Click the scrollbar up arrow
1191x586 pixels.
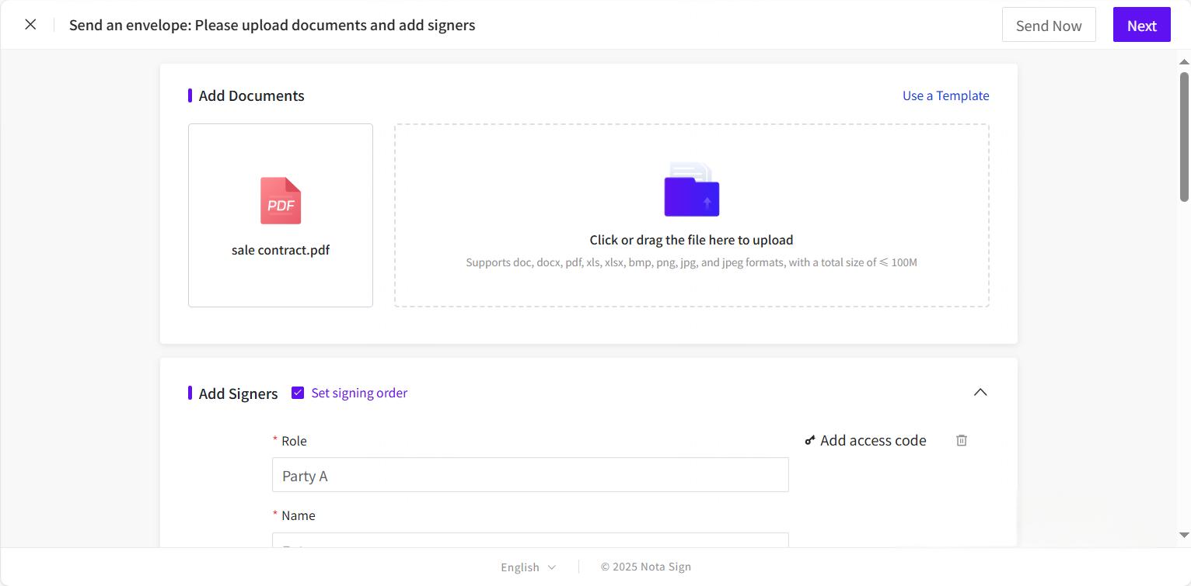1184,61
